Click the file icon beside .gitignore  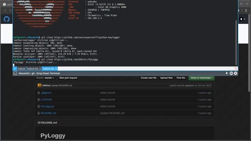pyautogui.click(x=38, y=93)
